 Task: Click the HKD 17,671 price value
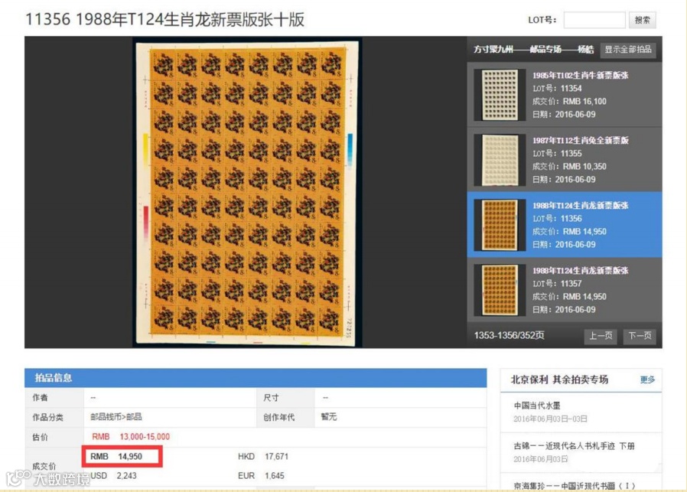263,457
